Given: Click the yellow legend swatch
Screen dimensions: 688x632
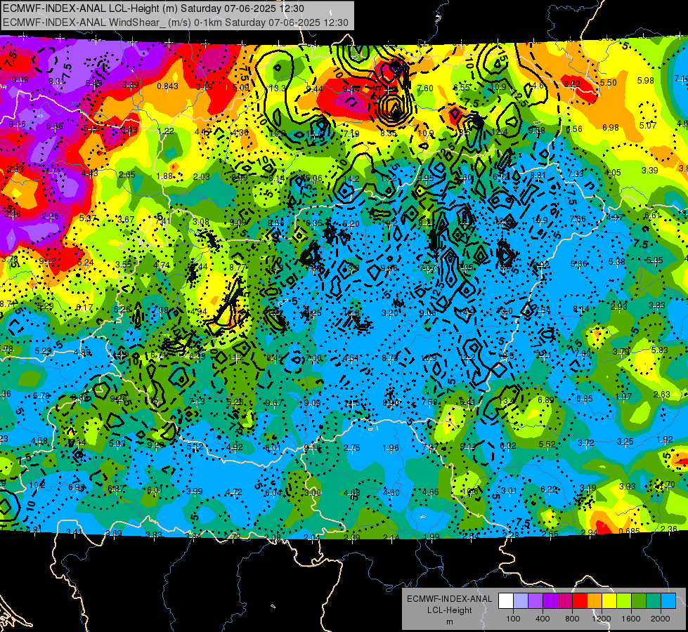Looking at the screenshot, I should pos(609,601).
